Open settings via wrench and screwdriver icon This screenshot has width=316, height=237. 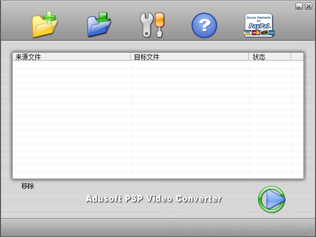tap(152, 25)
